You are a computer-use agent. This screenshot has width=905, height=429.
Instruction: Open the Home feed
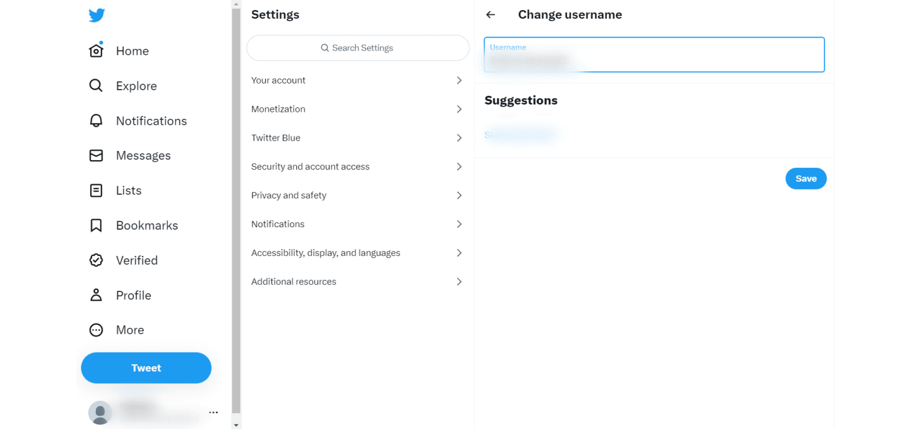coord(96,51)
